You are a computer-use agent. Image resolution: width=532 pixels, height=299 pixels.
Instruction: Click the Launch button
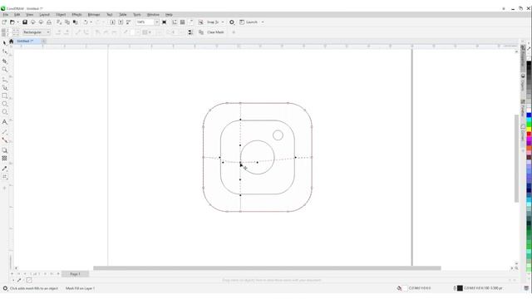(x=249, y=22)
